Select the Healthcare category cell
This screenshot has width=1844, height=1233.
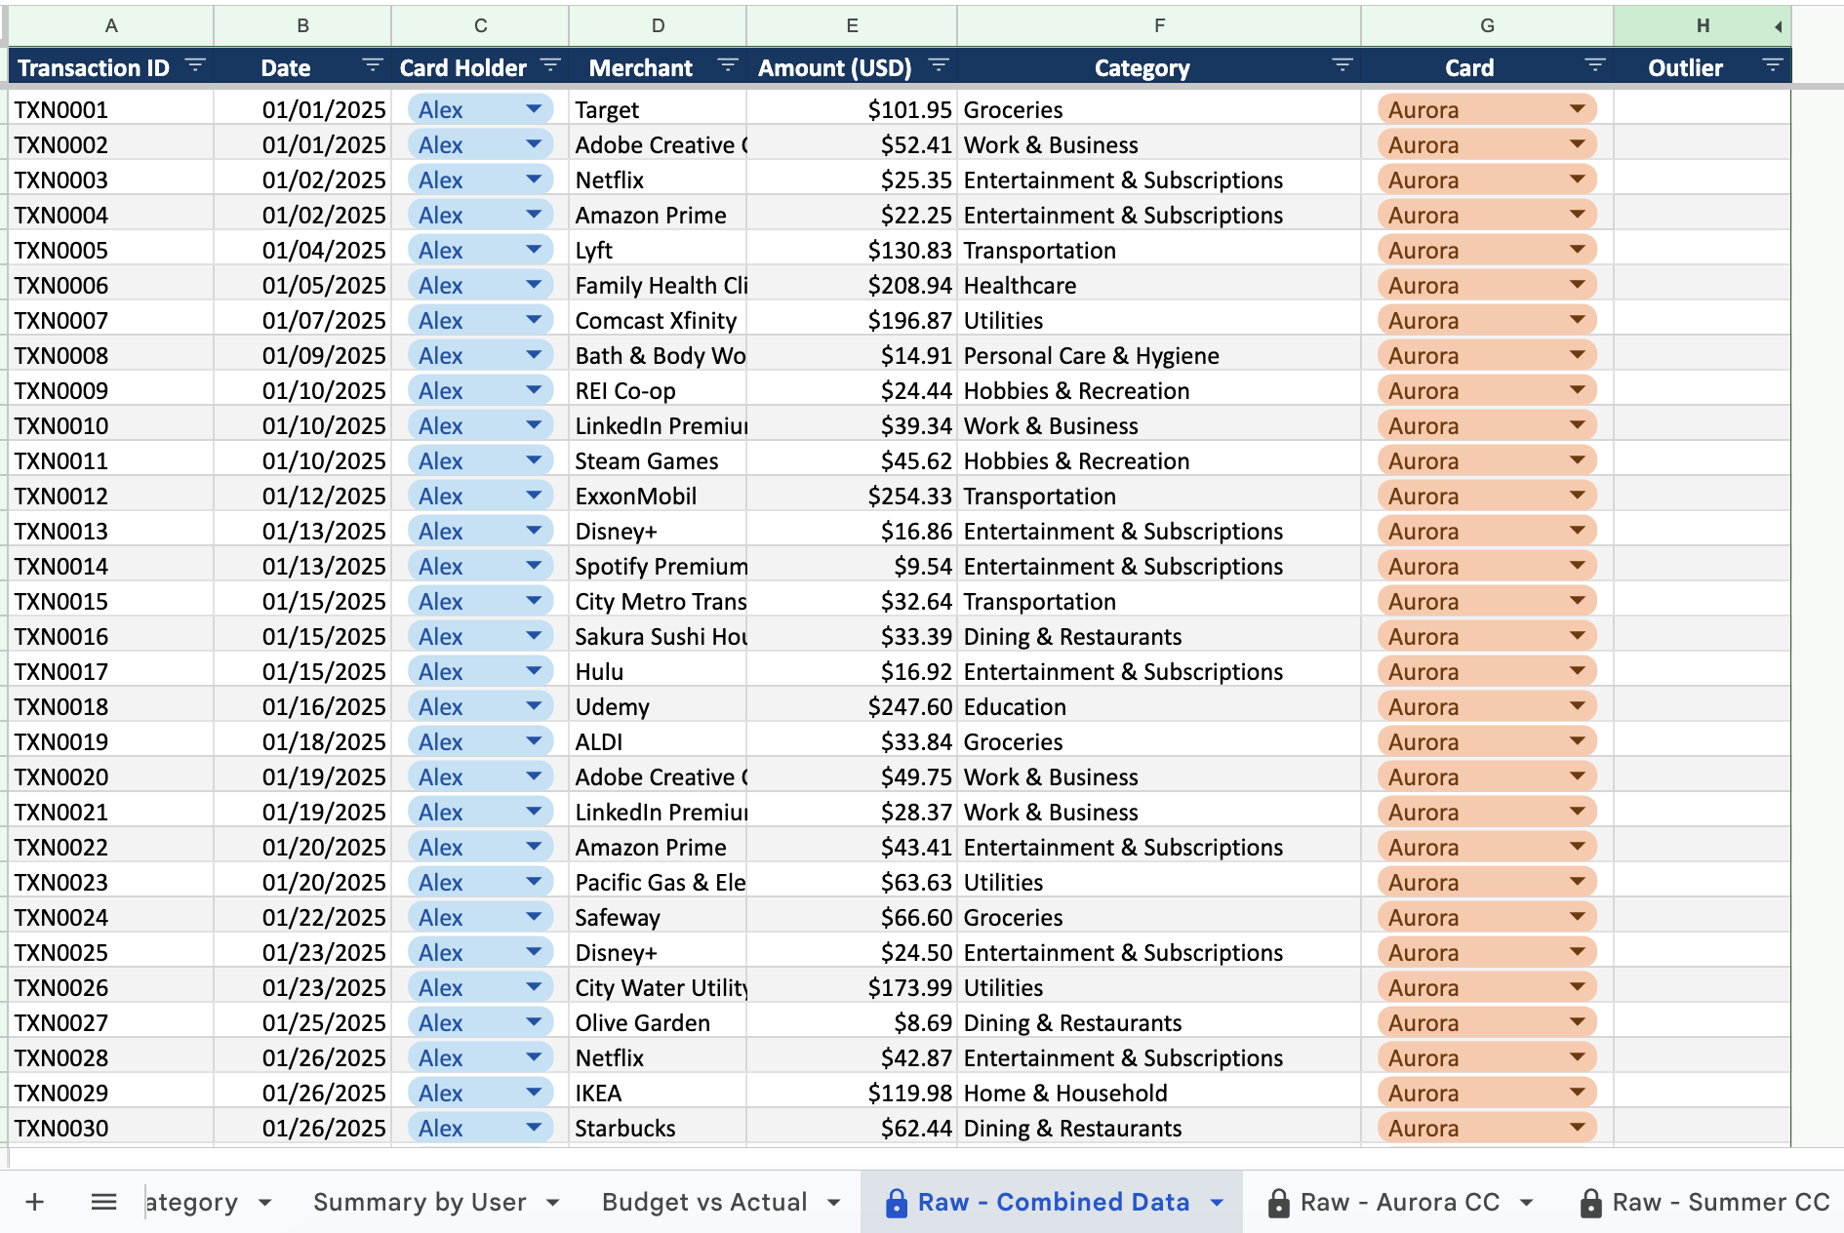pos(1159,285)
